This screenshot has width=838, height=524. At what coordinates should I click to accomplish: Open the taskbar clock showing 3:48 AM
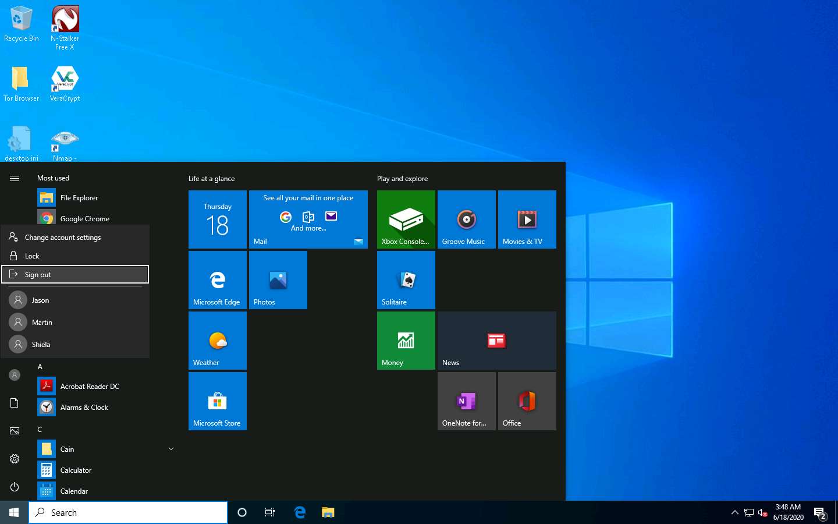coord(789,512)
